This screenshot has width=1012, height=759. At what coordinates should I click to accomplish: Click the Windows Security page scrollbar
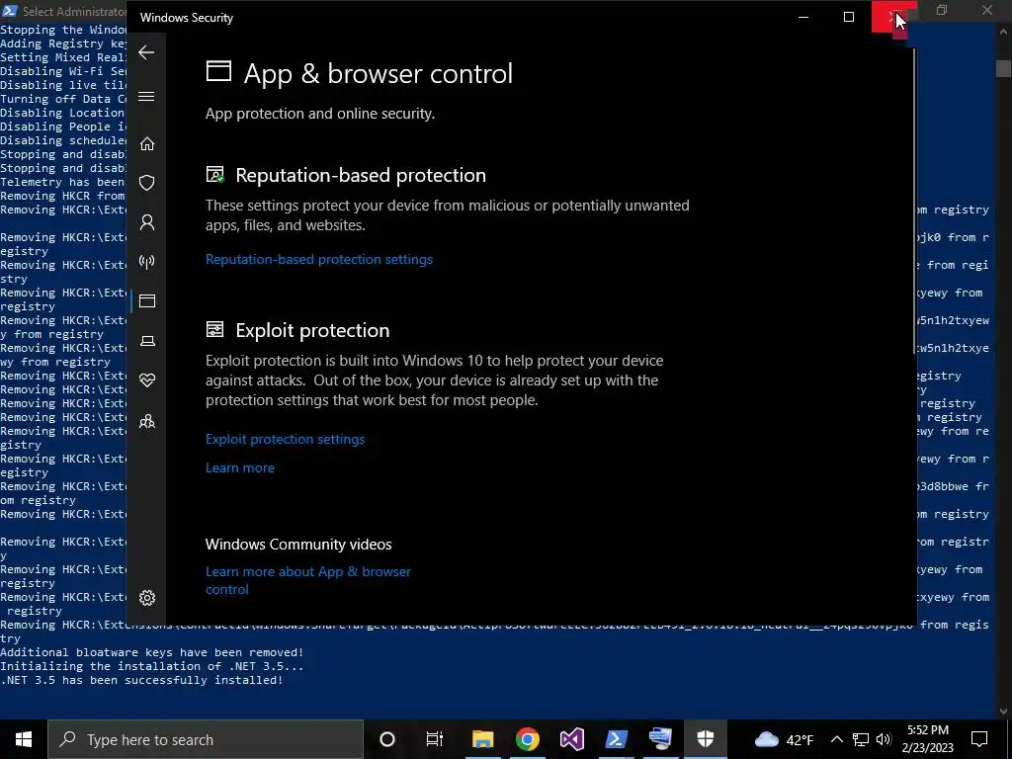(x=914, y=200)
